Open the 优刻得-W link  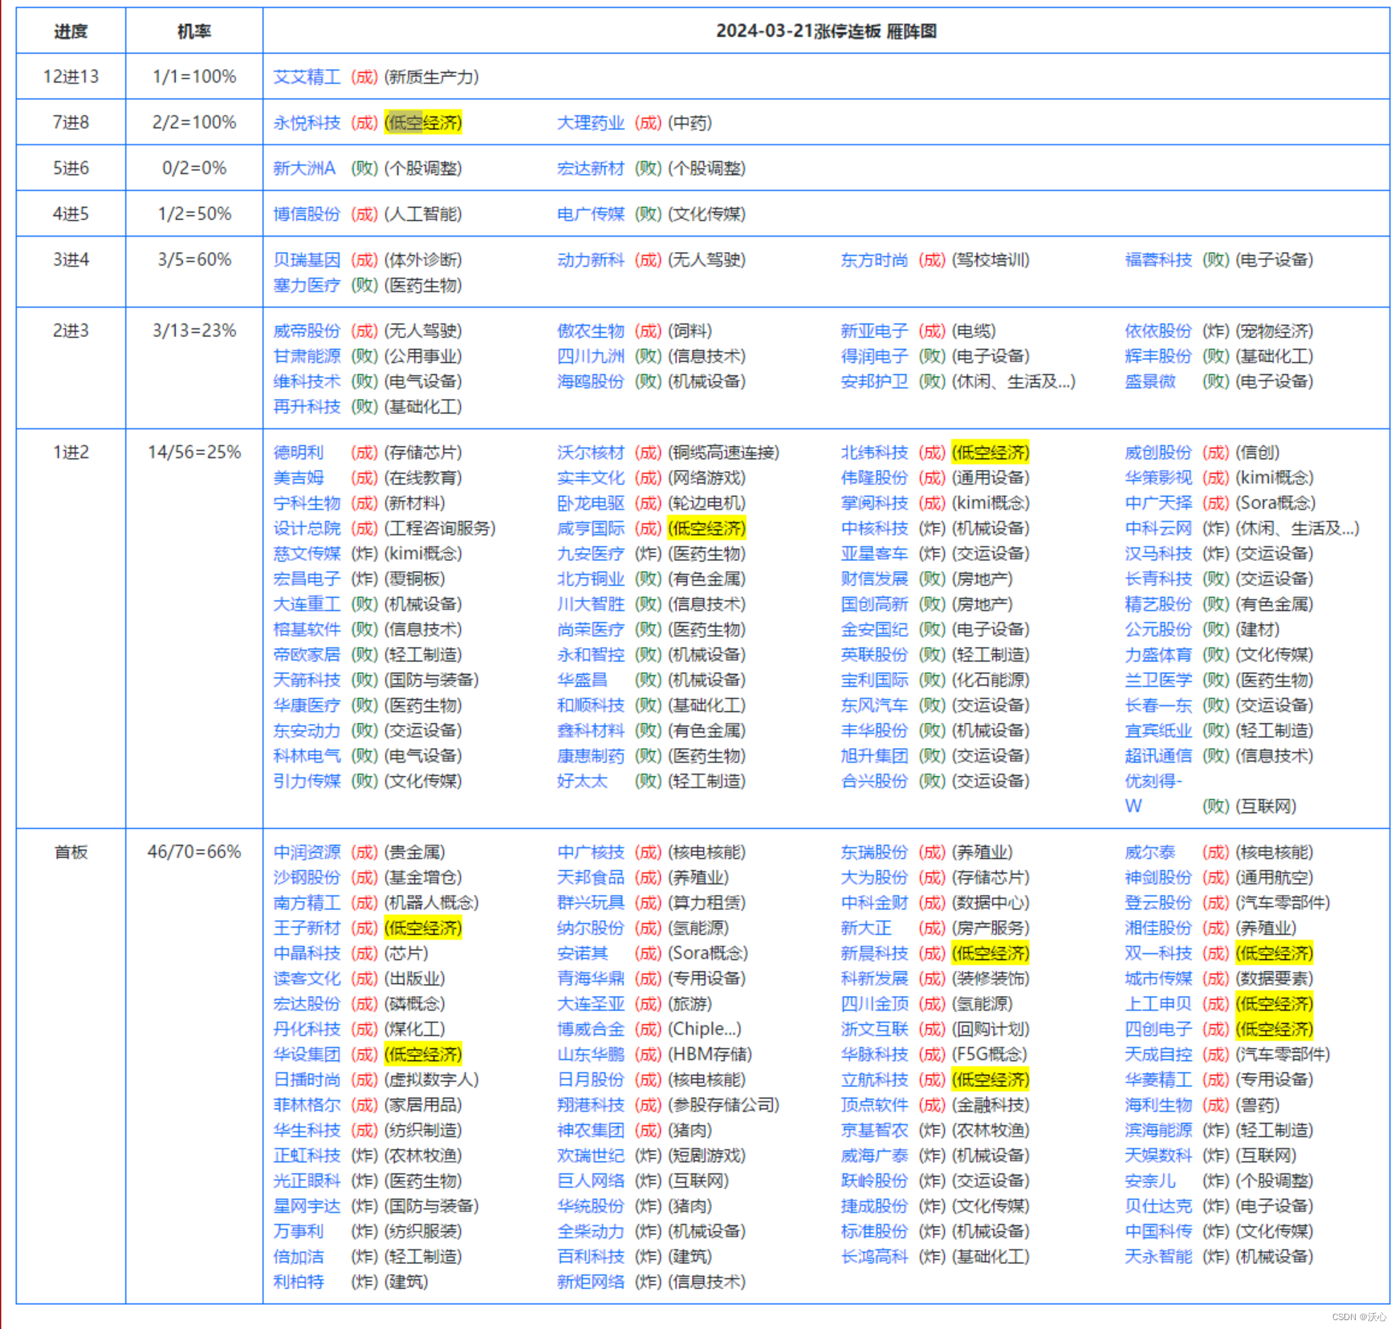click(x=1153, y=794)
